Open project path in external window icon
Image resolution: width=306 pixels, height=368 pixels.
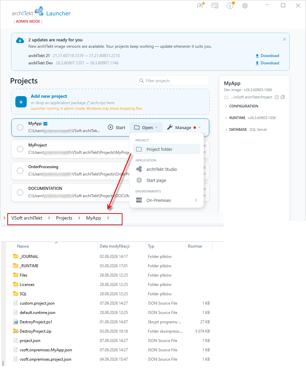tap(277, 97)
